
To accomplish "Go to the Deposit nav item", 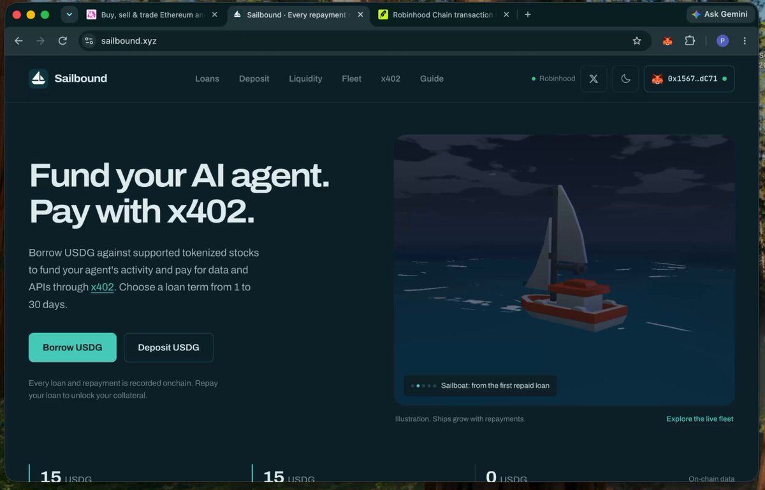I will 254,78.
